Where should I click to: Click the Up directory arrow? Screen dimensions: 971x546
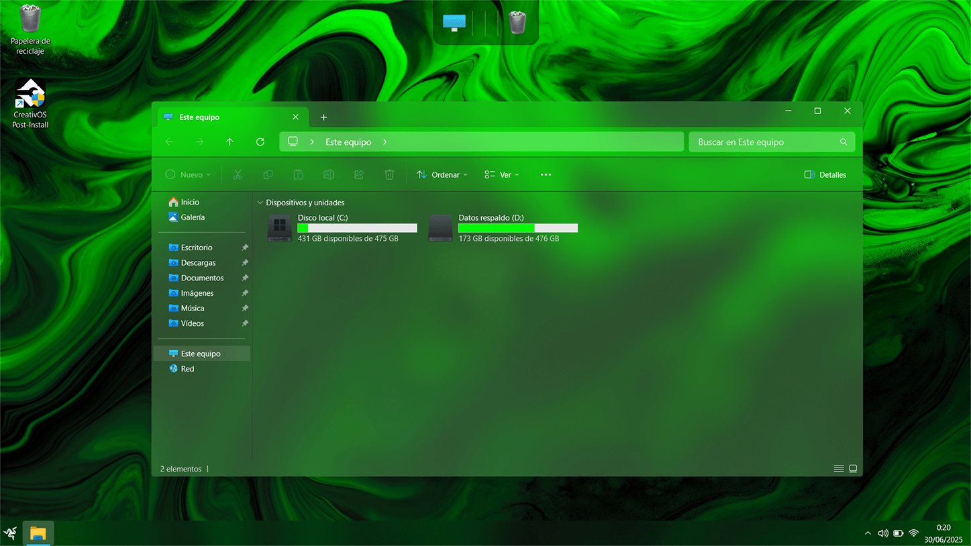(229, 142)
